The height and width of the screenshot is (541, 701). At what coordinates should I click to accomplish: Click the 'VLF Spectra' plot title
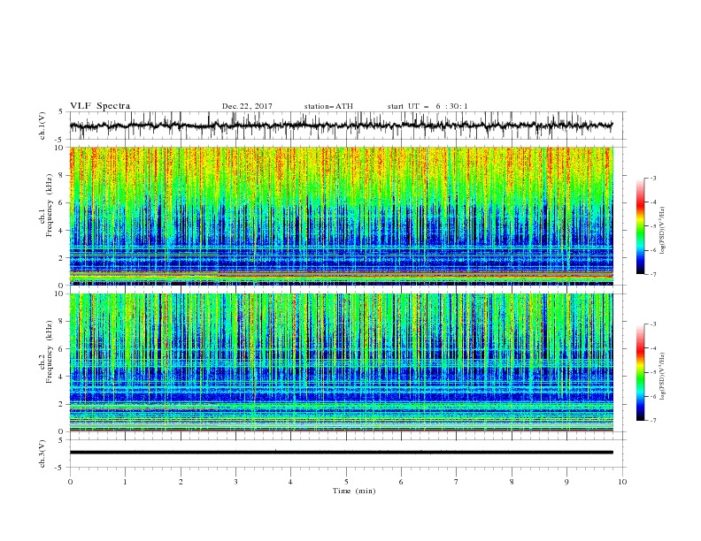[x=100, y=106]
